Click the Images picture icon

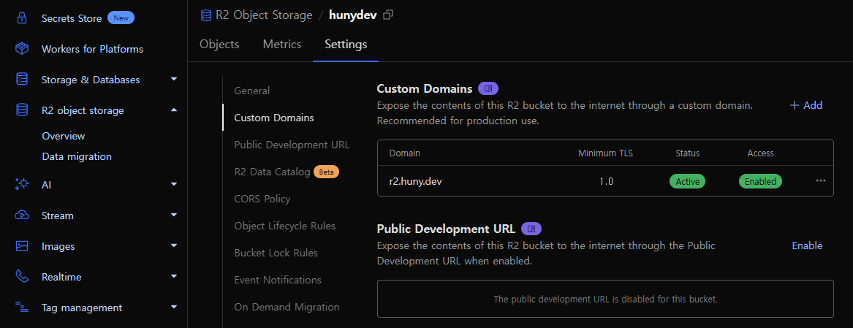(22, 246)
